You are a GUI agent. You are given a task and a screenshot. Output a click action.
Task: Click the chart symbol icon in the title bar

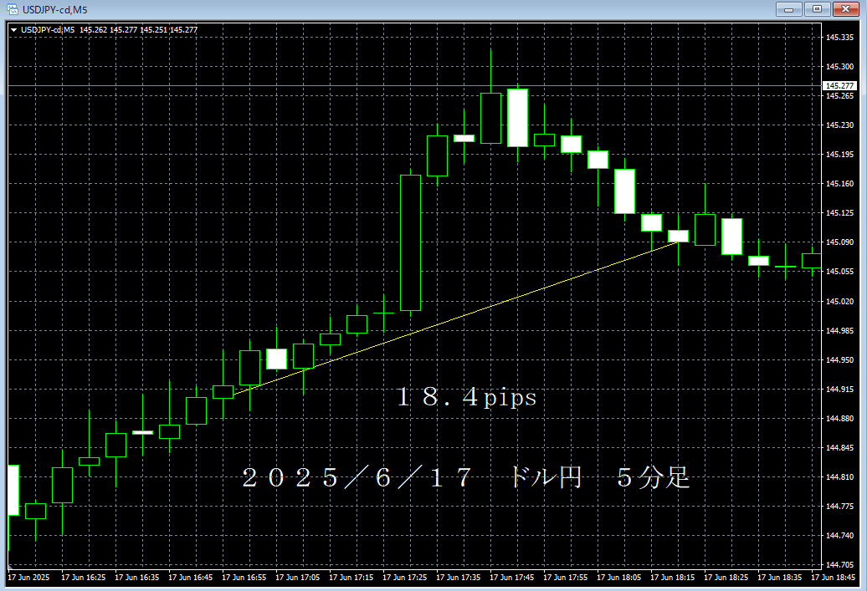pyautogui.click(x=13, y=8)
